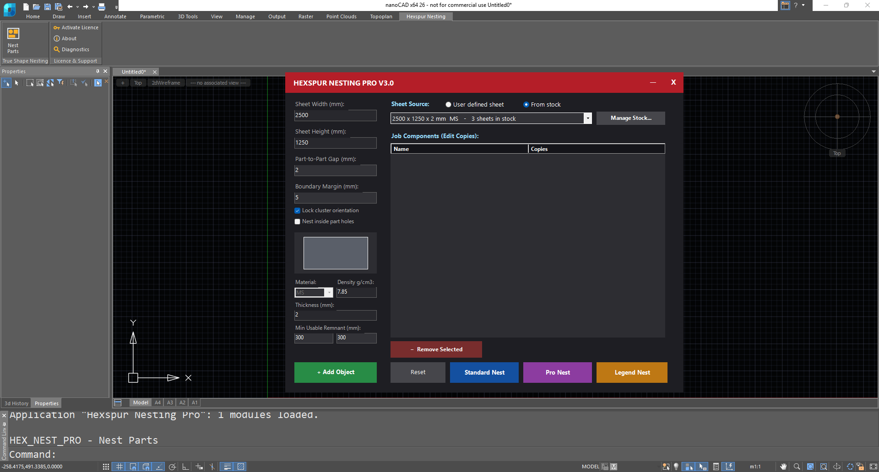The width and height of the screenshot is (879, 472).
Task: Select From stock radio button
Action: pos(526,105)
